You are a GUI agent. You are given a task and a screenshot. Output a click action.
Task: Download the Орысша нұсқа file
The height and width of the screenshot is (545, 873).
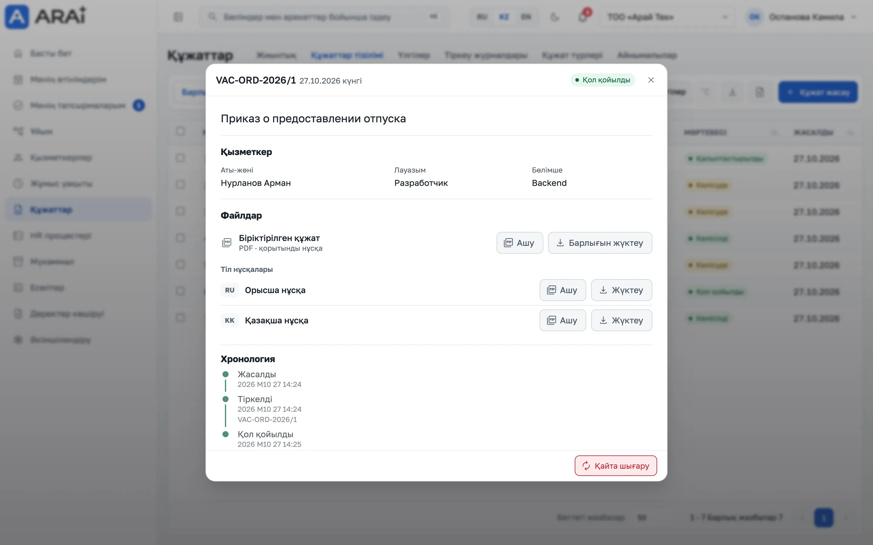621,290
